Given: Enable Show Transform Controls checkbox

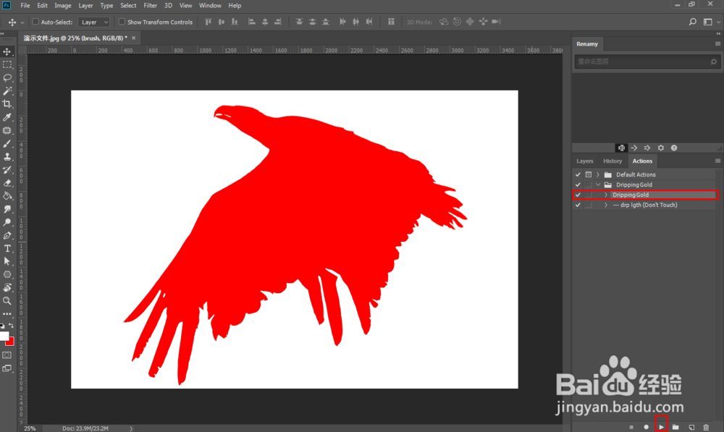Looking at the screenshot, I should pyautogui.click(x=122, y=22).
